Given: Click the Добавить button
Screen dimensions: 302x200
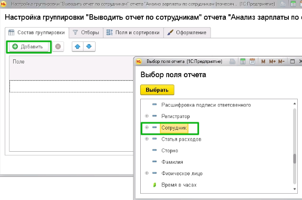Looking at the screenshot, I should click(29, 47).
